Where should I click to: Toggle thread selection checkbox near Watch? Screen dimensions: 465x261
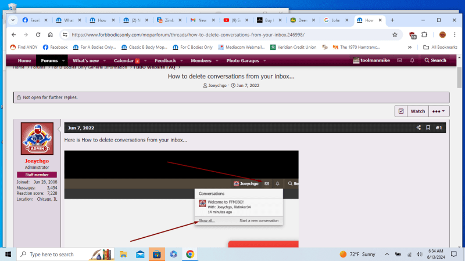(401, 111)
